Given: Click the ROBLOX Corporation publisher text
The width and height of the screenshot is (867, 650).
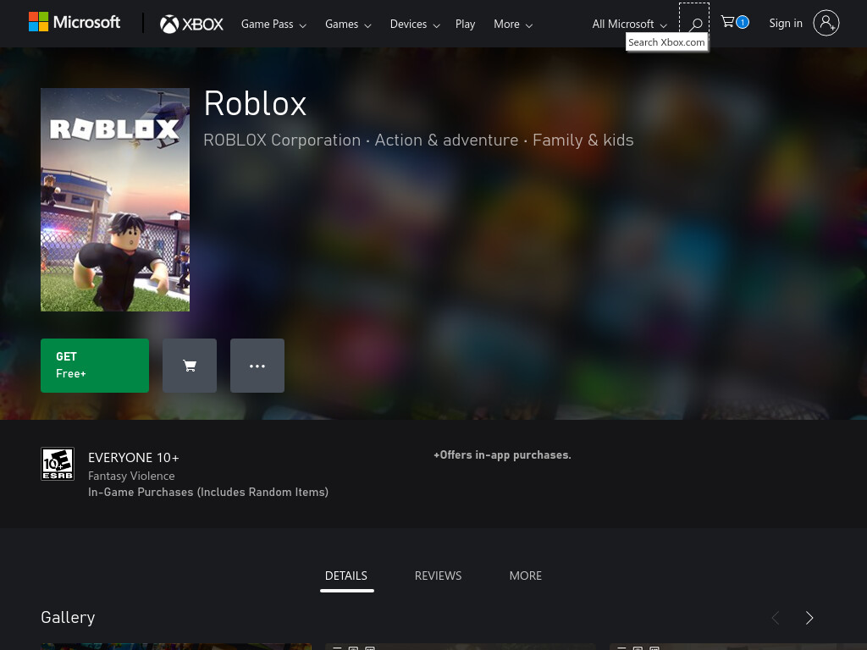Looking at the screenshot, I should (x=282, y=140).
